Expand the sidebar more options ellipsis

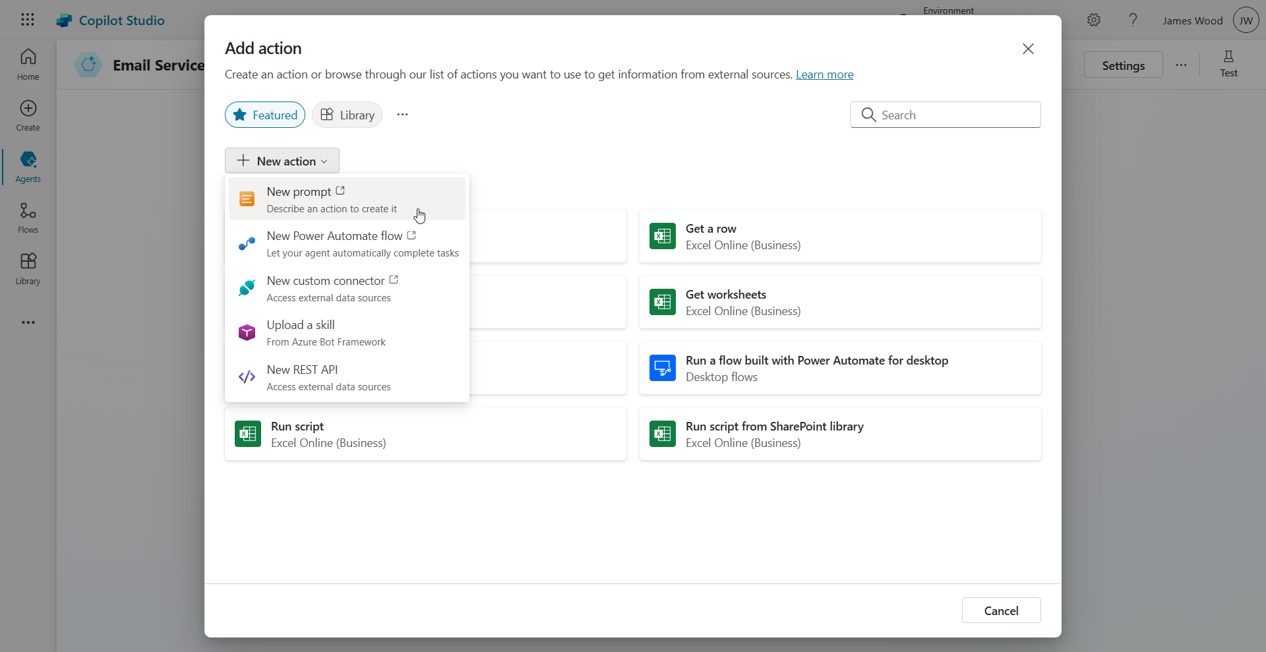click(x=28, y=322)
